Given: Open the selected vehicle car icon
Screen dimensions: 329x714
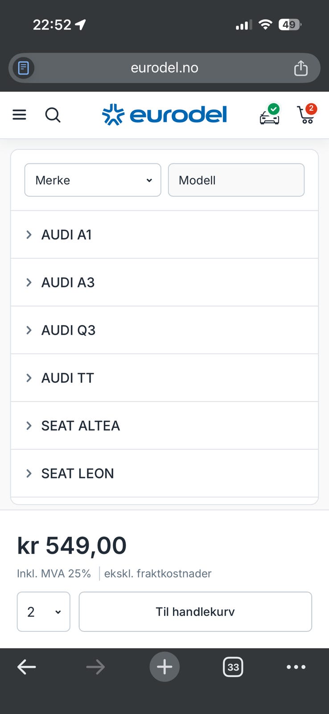Looking at the screenshot, I should (270, 115).
